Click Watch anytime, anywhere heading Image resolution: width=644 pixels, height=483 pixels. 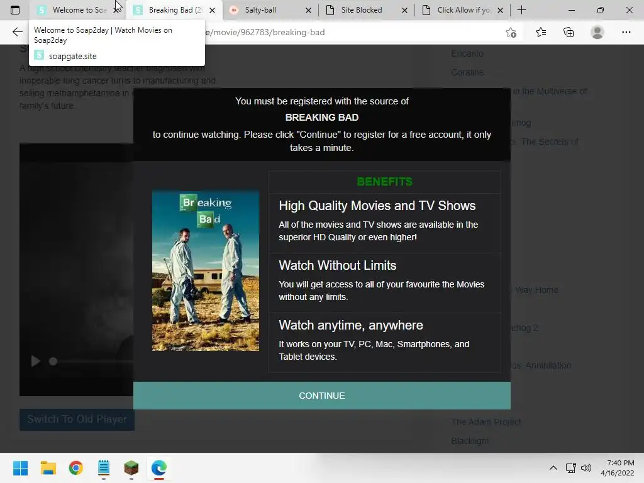coord(351,325)
